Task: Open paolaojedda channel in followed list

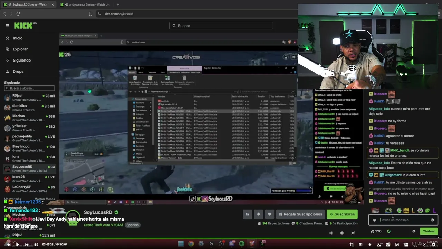Action: tap(29, 138)
